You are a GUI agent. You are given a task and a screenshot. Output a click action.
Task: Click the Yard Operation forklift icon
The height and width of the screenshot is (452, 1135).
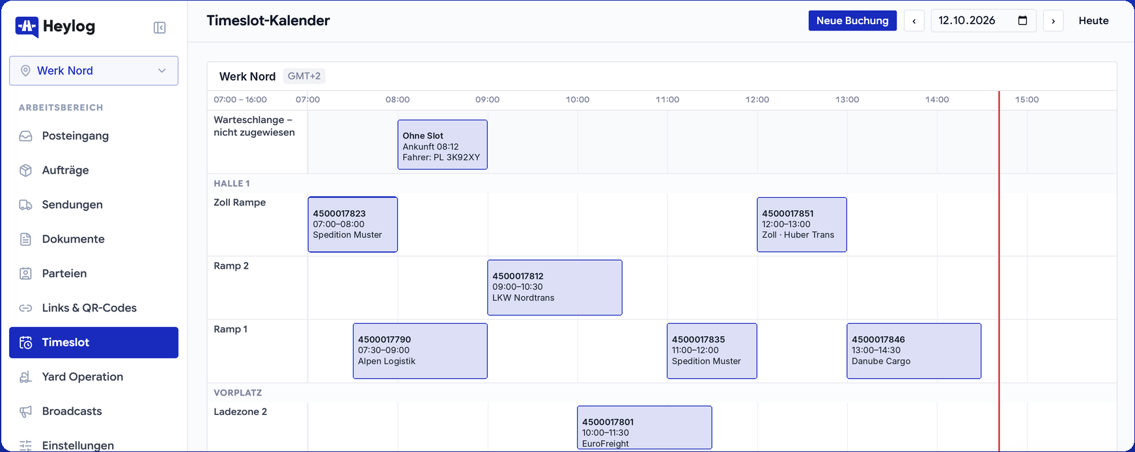pyautogui.click(x=25, y=377)
